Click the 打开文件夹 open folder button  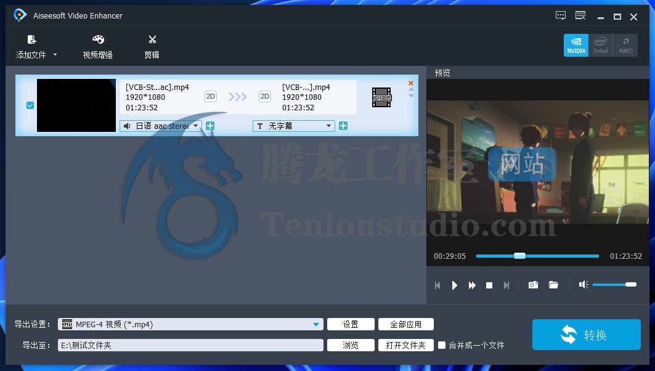point(405,345)
